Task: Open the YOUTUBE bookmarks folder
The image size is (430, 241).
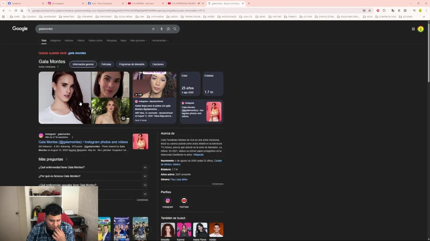Action: pos(275,16)
